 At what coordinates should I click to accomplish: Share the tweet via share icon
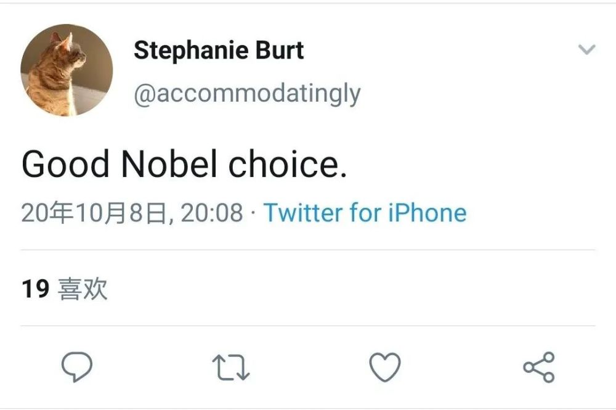coord(539,367)
